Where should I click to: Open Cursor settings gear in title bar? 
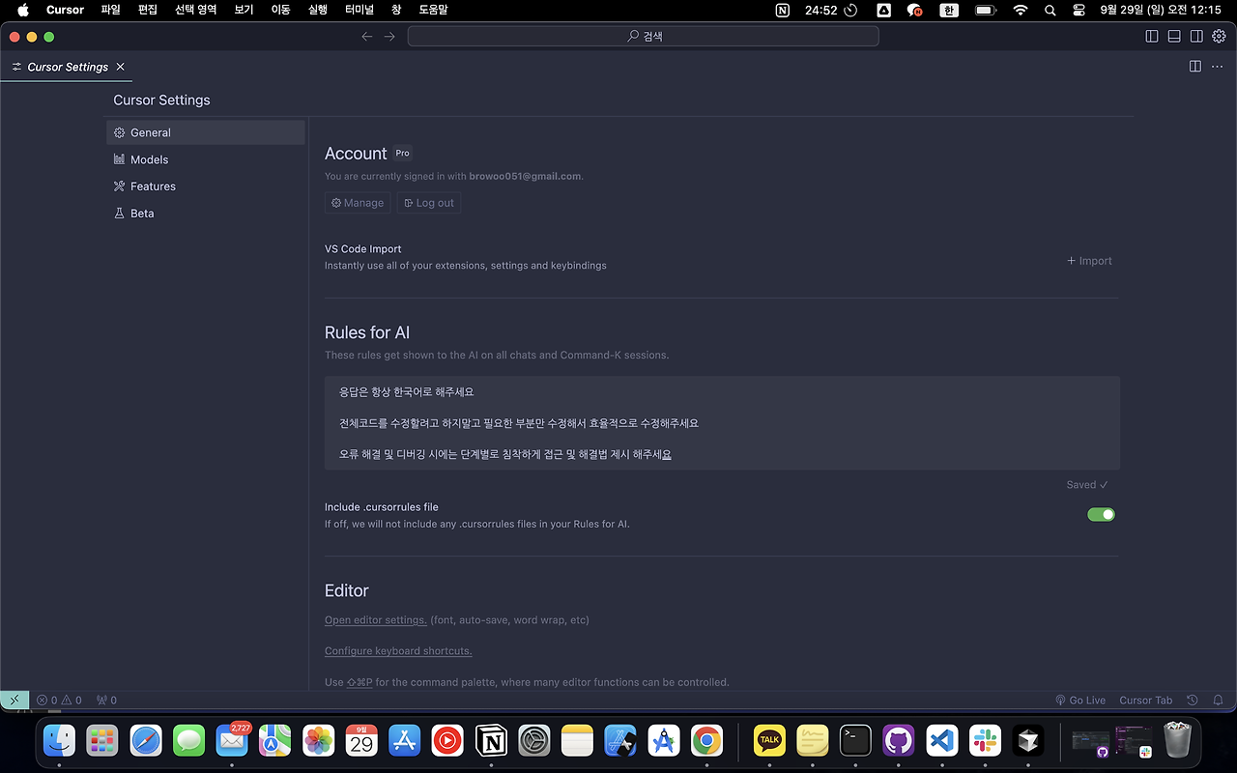coord(1219,37)
